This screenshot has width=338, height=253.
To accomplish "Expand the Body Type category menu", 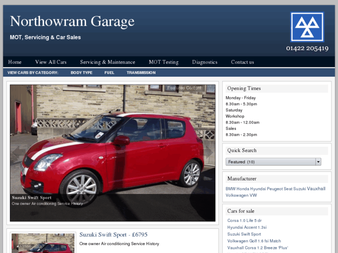I will tap(81, 72).
